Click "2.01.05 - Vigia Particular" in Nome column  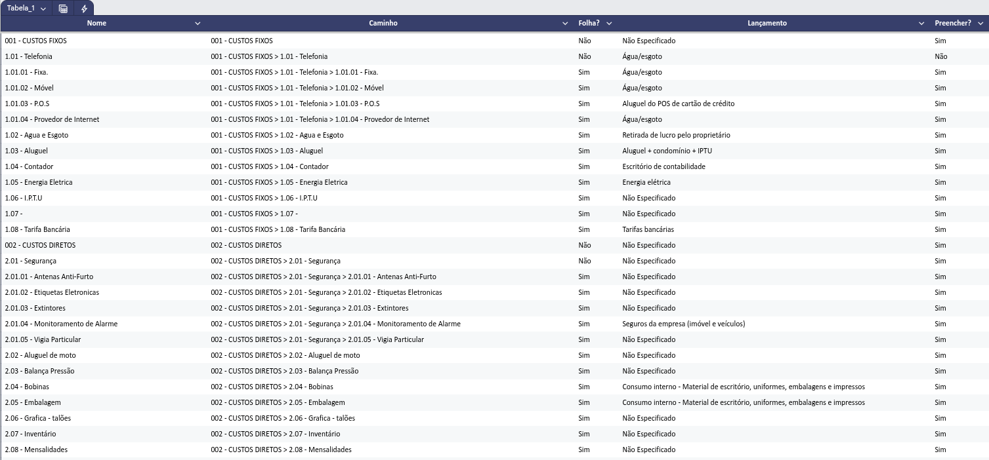point(43,339)
